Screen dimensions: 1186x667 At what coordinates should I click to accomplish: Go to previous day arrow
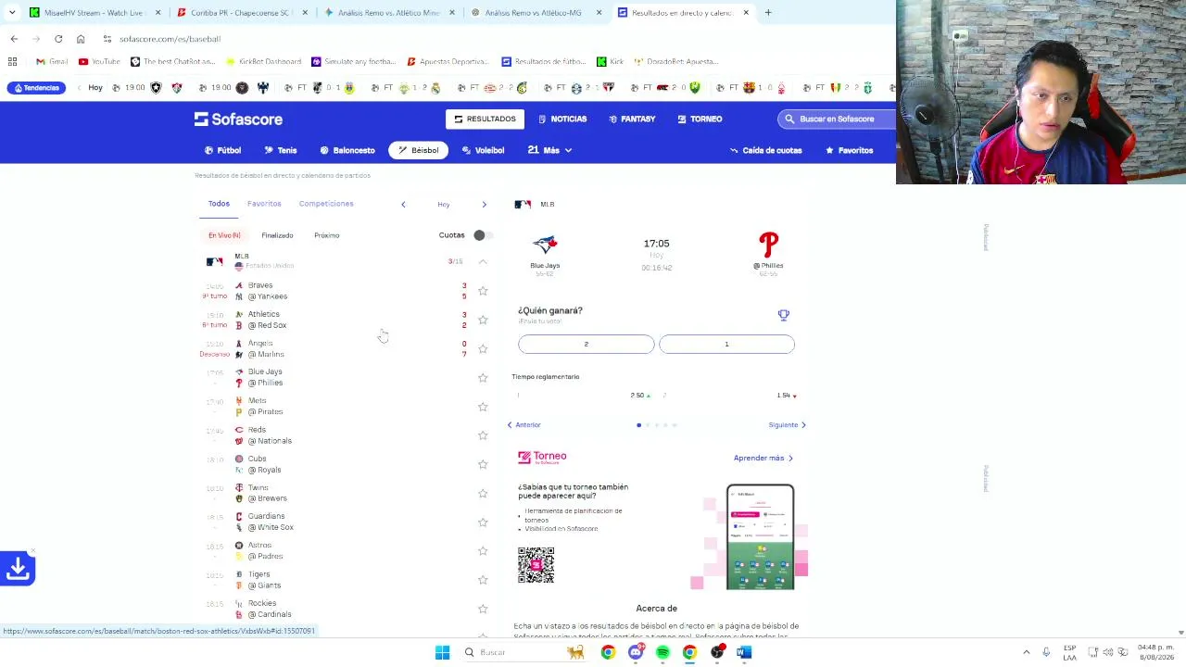(x=403, y=204)
